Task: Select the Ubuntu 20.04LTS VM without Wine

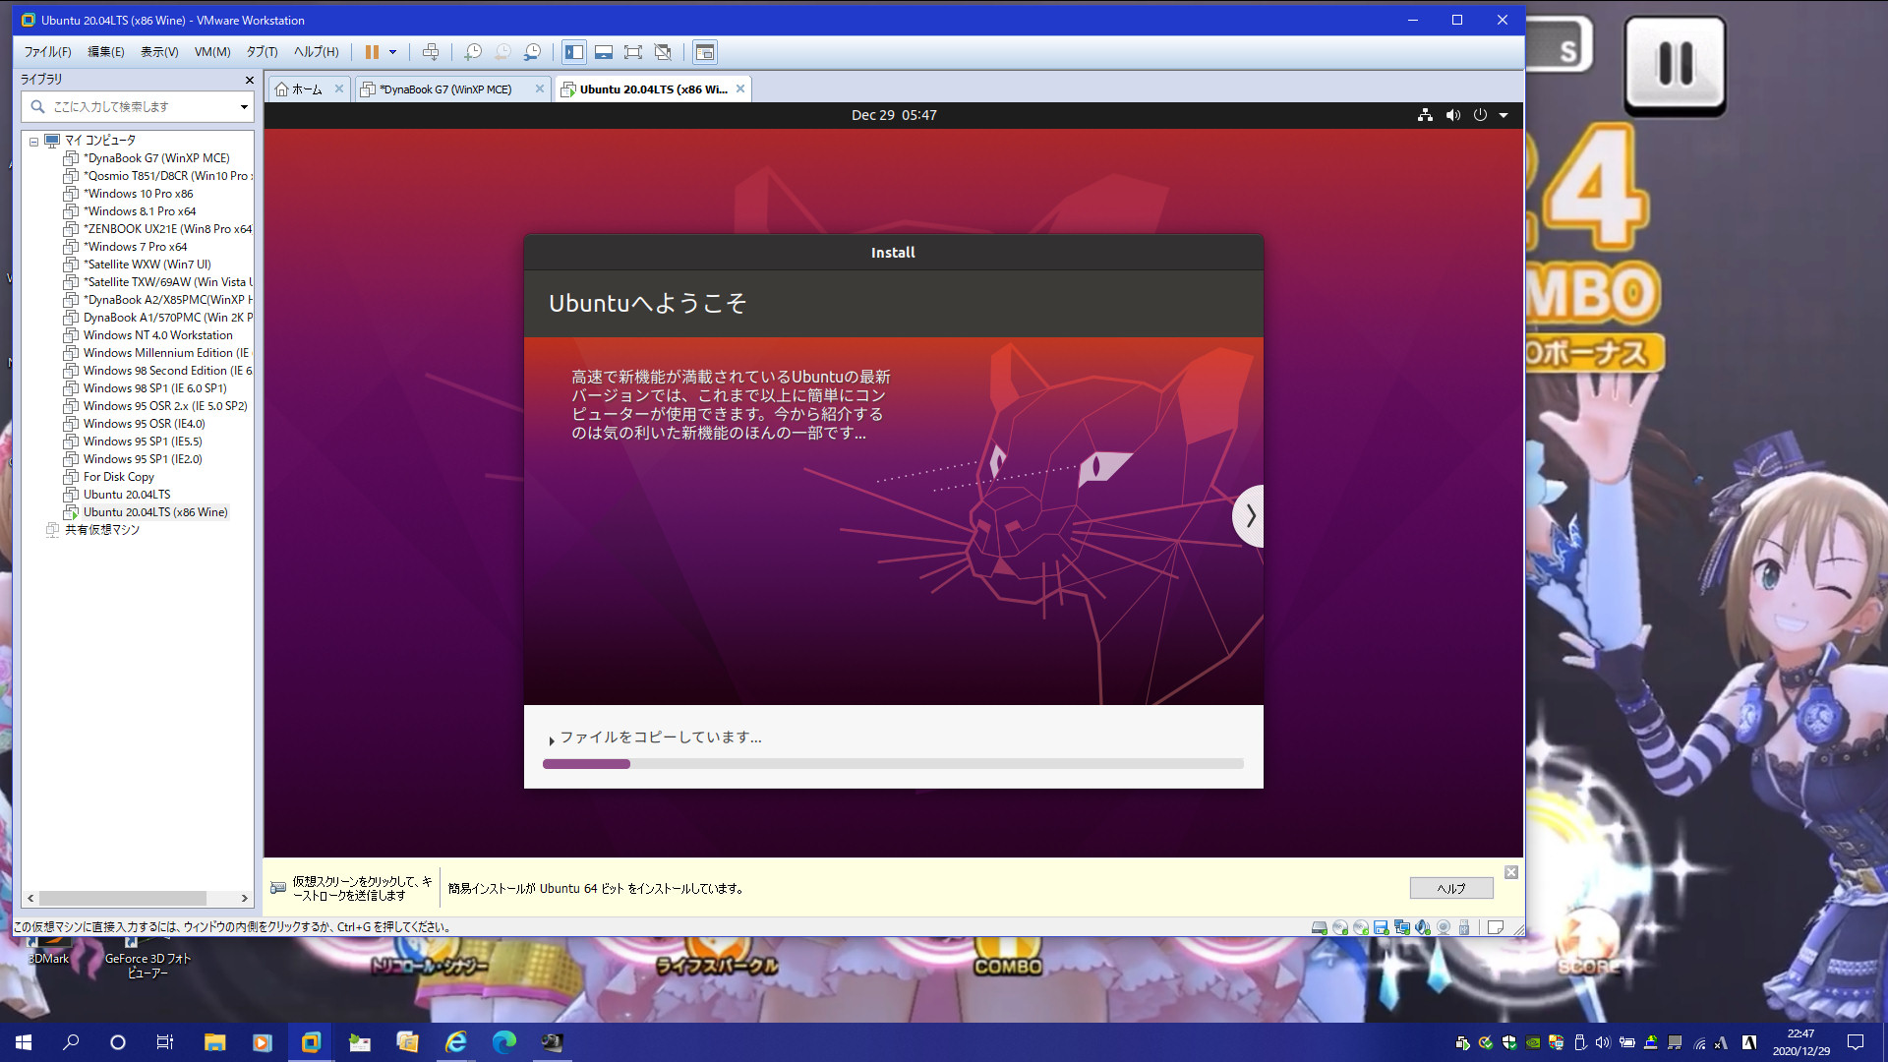Action: pos(126,495)
